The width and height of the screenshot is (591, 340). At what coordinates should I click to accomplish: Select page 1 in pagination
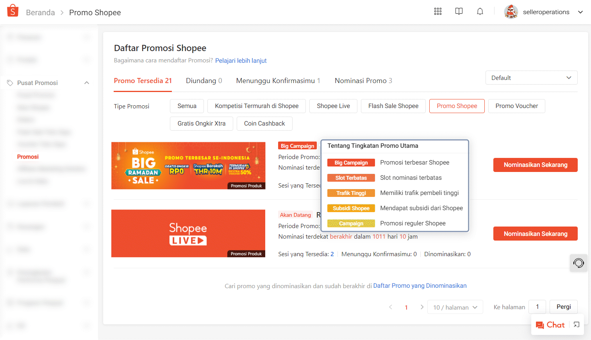tap(406, 307)
